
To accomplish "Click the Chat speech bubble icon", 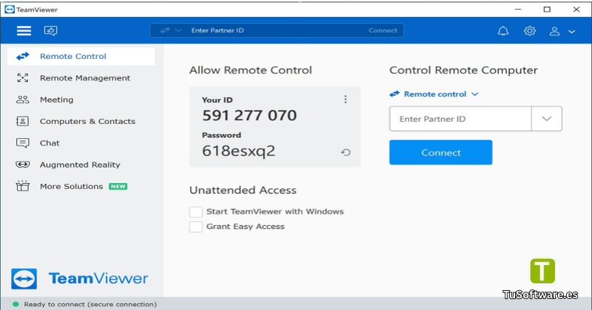I will pos(23,143).
